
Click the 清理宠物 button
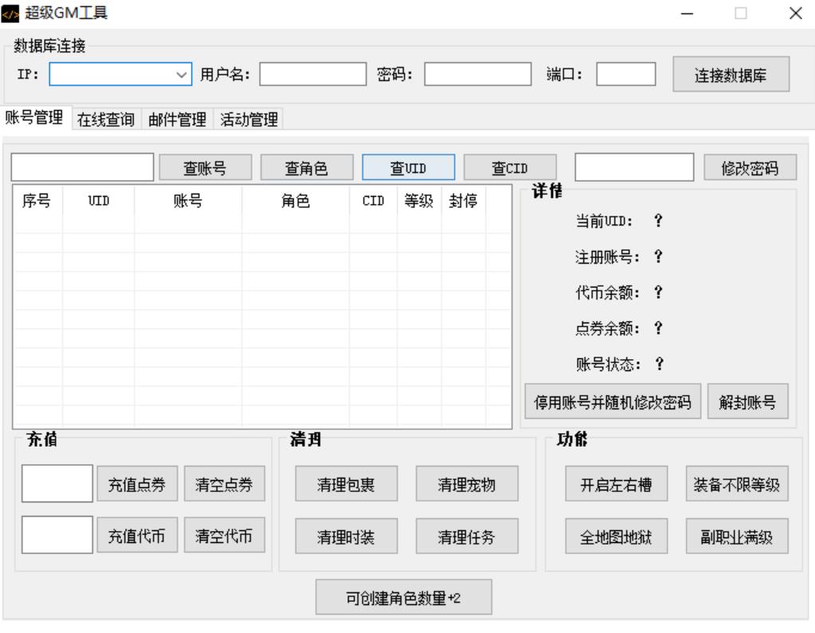(x=467, y=486)
